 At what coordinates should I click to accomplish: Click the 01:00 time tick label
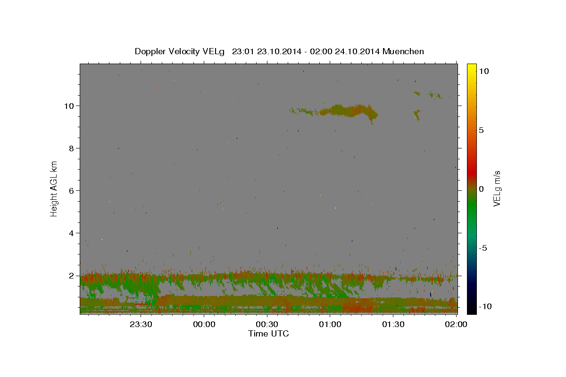pos(330,324)
